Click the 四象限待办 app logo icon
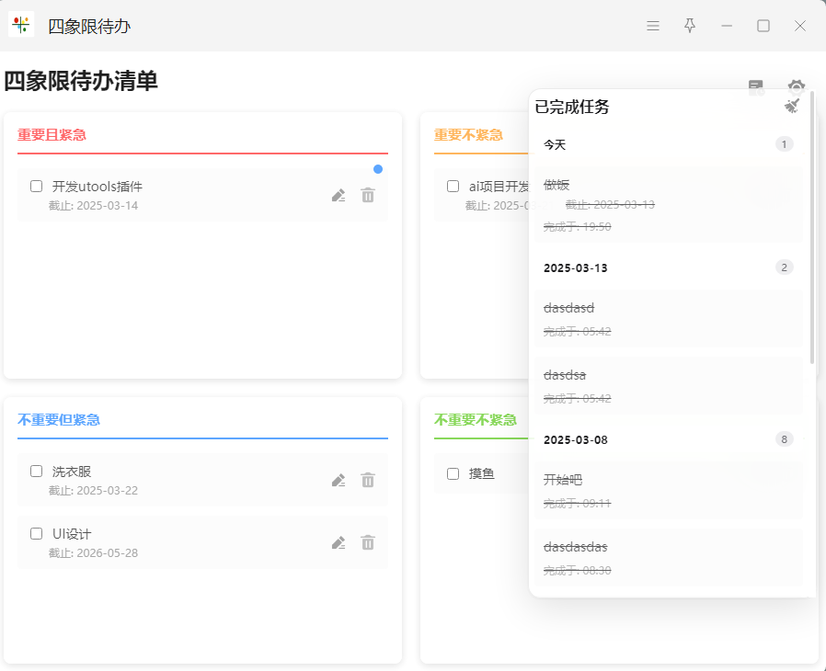The width and height of the screenshot is (826, 671). [21, 25]
